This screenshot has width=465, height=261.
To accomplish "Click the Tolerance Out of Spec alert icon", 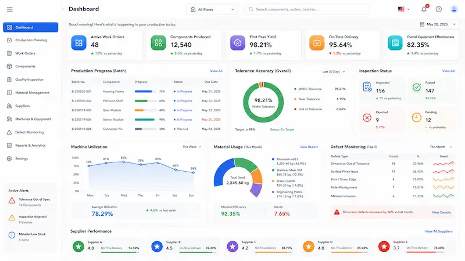I will [12, 201].
